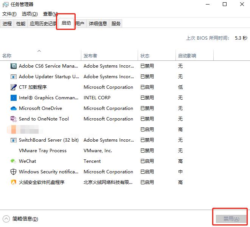Click the Intel Graphics Command blue icon
The height and width of the screenshot is (227, 250).
tap(14, 98)
